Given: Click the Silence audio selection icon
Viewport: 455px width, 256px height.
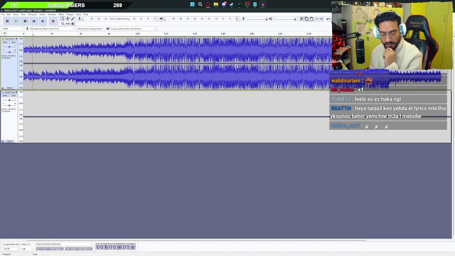Looking at the screenshot, I should tap(321, 19).
